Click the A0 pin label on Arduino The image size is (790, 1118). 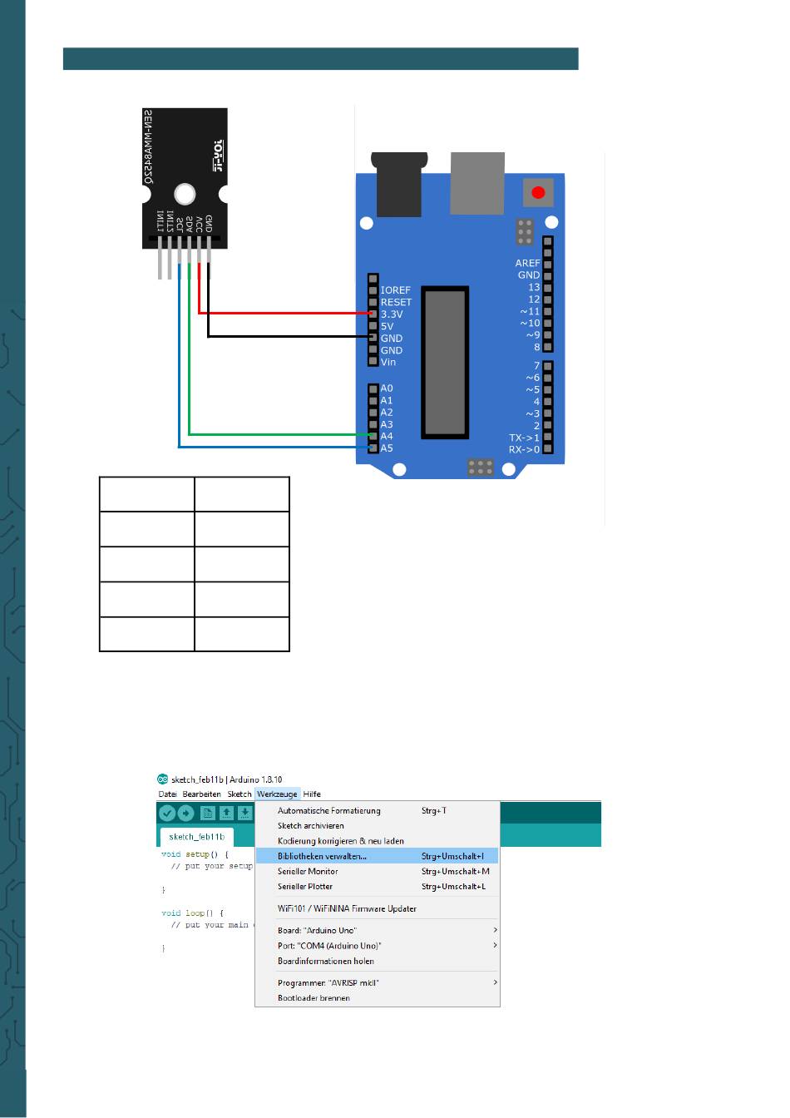pos(387,388)
